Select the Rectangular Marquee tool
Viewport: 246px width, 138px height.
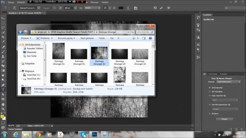pos(3,23)
